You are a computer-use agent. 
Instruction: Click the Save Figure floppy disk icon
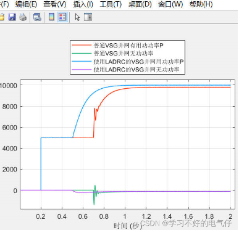tap(12, 17)
